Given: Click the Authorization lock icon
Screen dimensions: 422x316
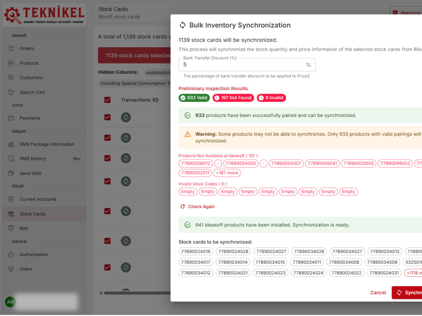Looking at the screenshot, I should click(11, 254).
